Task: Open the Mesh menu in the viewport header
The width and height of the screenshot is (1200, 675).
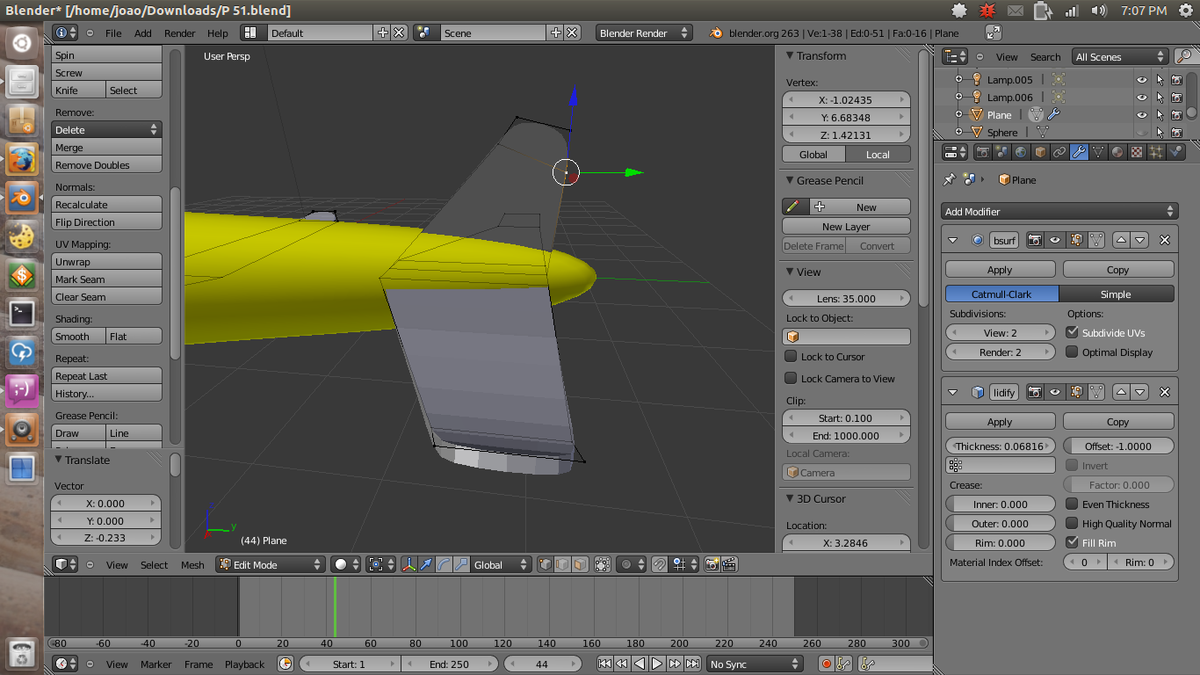Action: pos(192,565)
